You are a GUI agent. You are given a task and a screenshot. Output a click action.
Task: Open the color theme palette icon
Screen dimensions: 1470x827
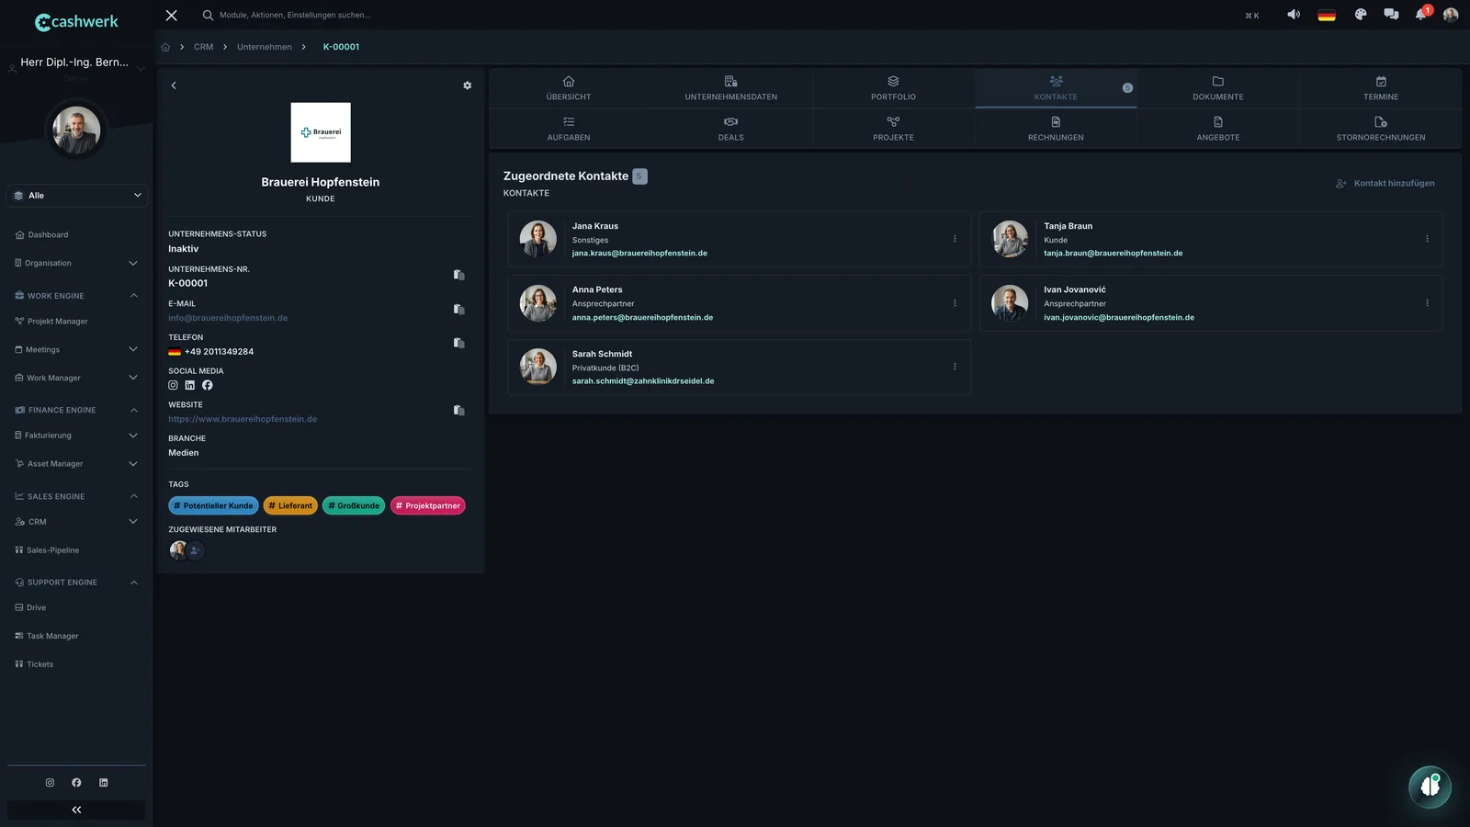click(1361, 15)
